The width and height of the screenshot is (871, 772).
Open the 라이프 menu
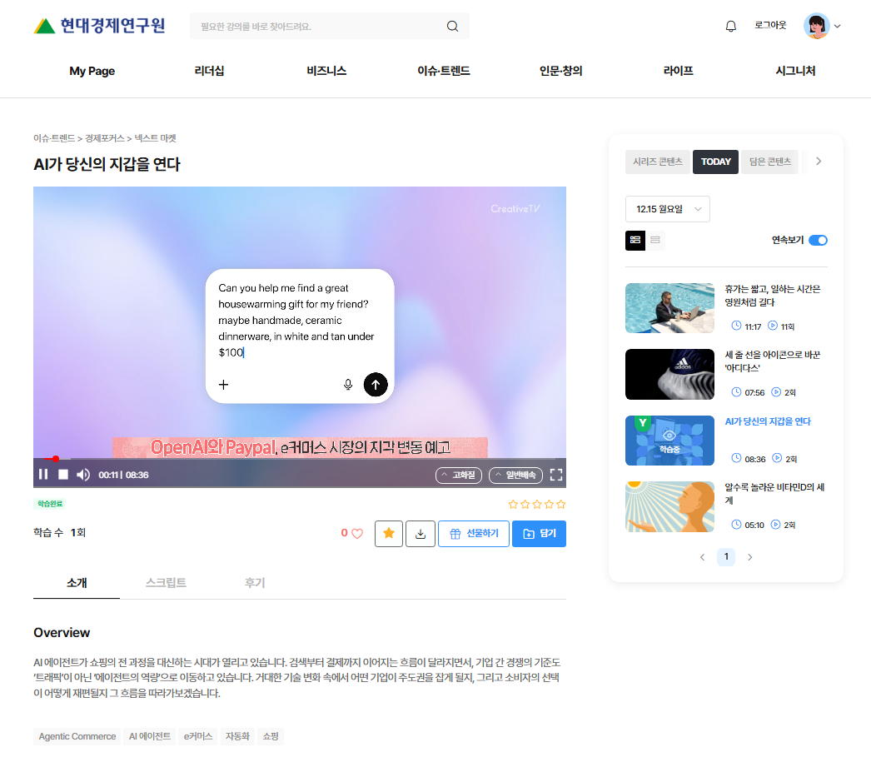679,71
